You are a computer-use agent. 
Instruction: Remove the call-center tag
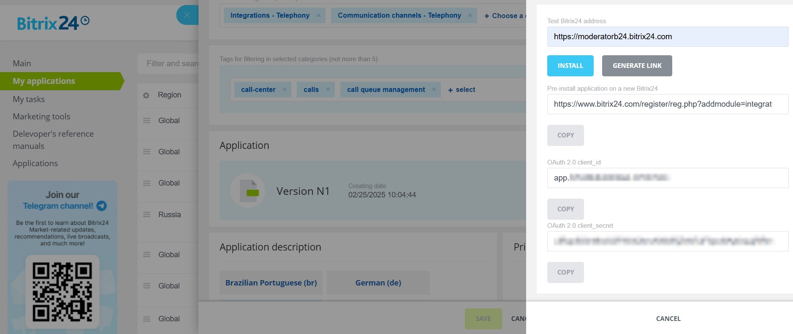(x=284, y=89)
